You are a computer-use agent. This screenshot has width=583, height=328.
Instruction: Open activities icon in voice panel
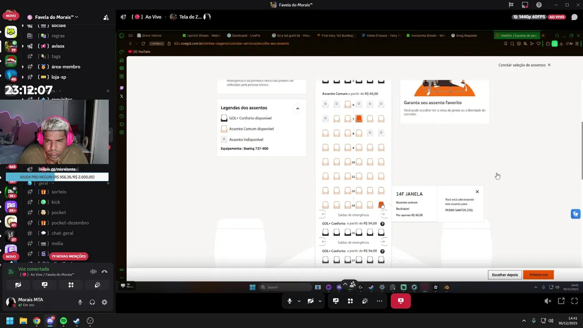pyautogui.click(x=71, y=285)
